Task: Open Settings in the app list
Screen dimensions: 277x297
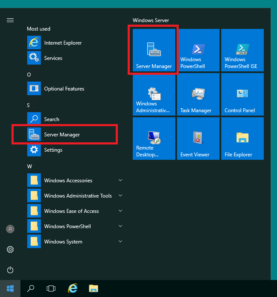Action: click(x=74, y=150)
